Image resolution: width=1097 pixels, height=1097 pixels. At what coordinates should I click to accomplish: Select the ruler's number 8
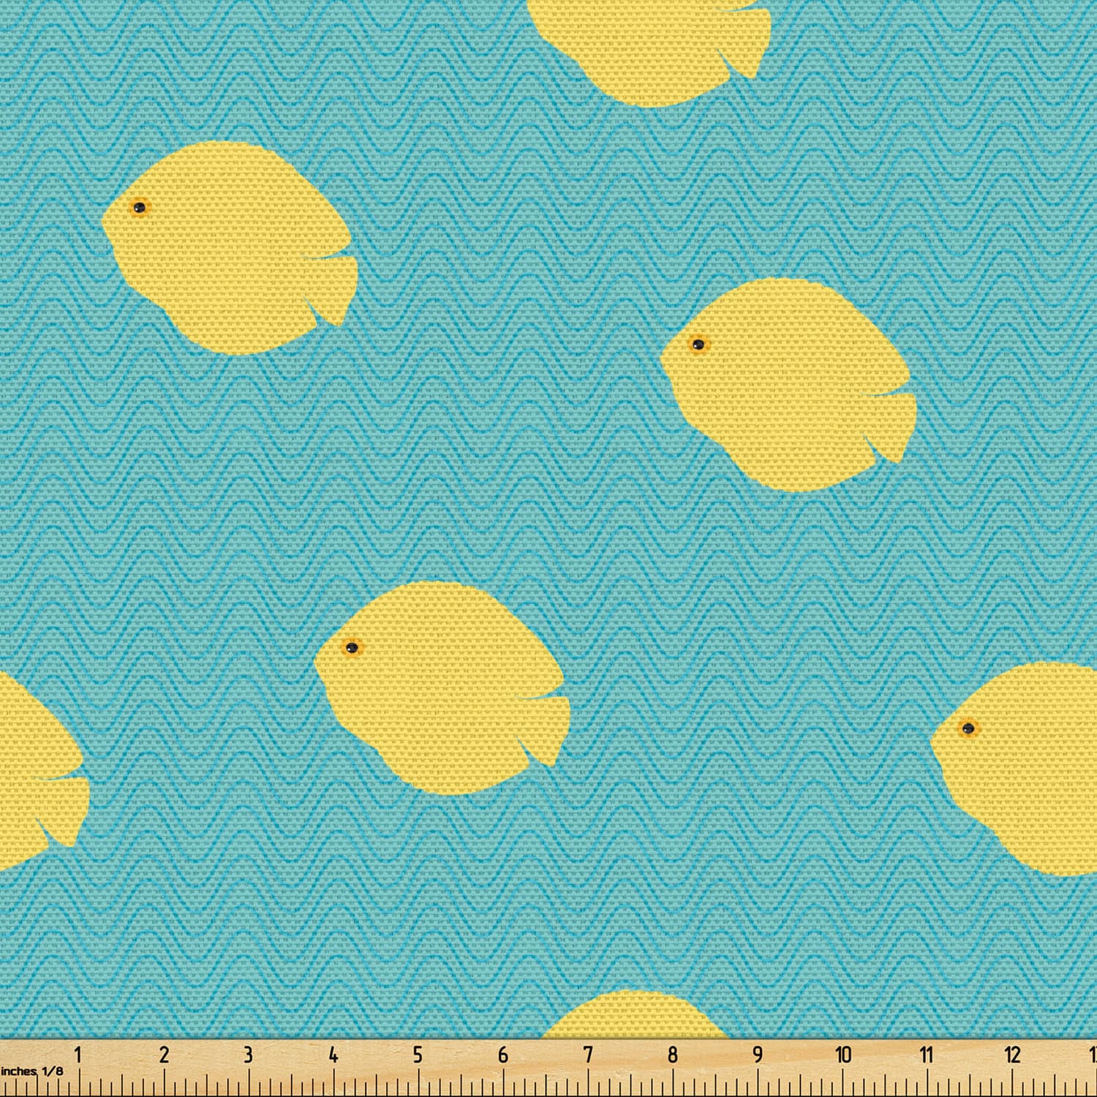673,1055
